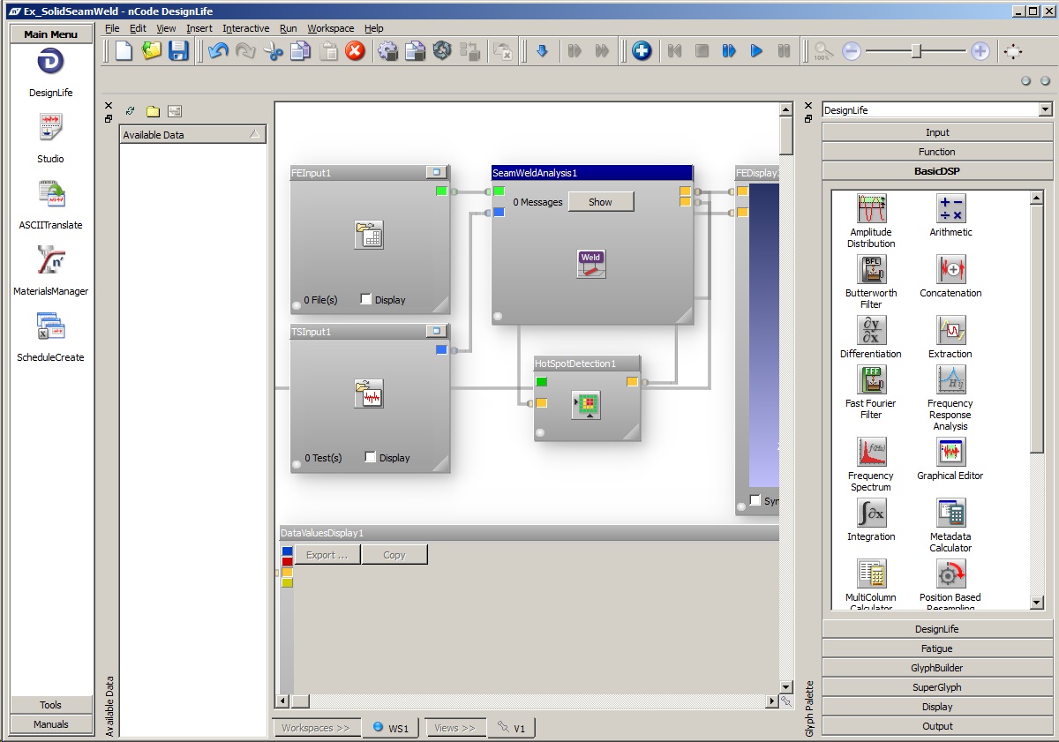
Task: Expand the GlyphBuilder palette section
Action: coord(937,668)
